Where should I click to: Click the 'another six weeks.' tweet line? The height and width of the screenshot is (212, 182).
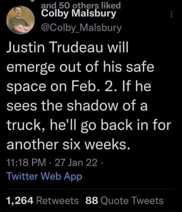[x=68, y=145]
